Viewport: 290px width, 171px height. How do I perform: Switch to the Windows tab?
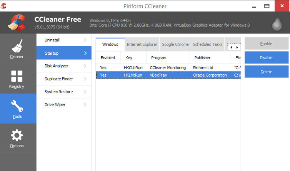(x=110, y=44)
